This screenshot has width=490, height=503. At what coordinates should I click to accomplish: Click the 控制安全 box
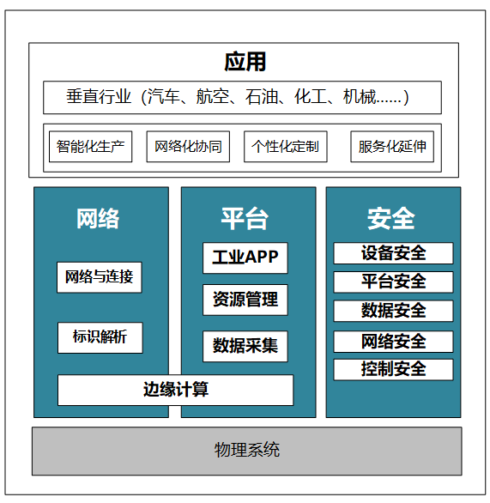tap(394, 370)
